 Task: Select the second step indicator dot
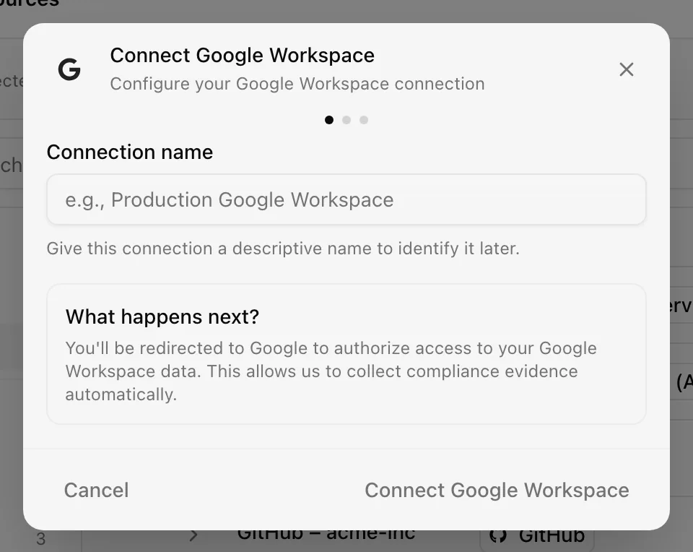click(346, 120)
